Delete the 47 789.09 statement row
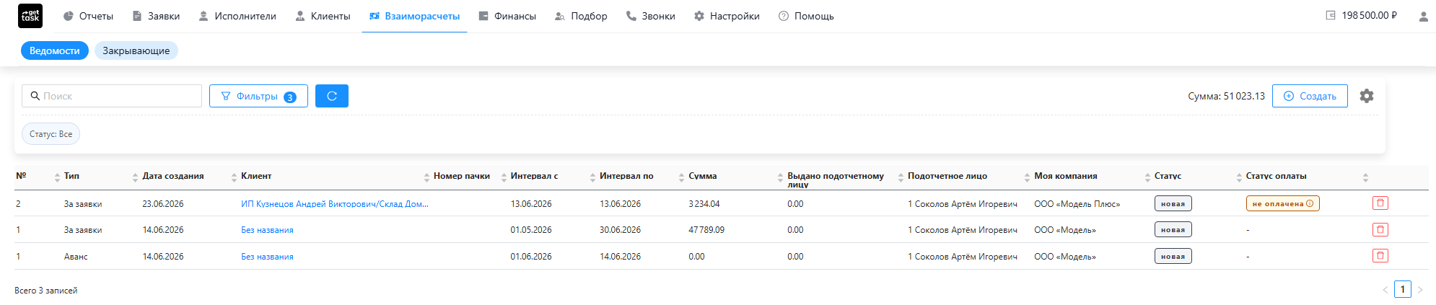1436x305 pixels. 1380,229
